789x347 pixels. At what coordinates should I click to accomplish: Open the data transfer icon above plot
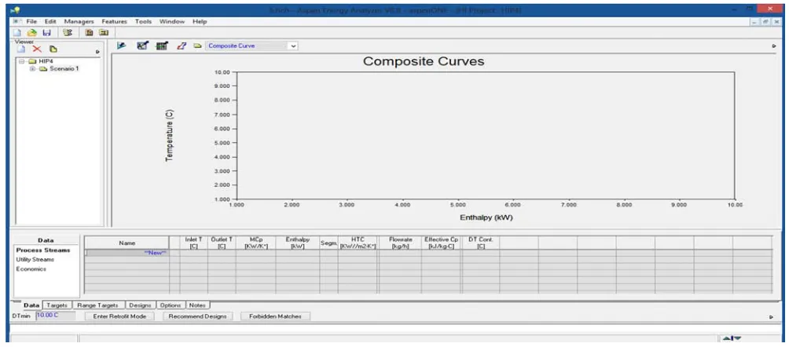point(121,46)
